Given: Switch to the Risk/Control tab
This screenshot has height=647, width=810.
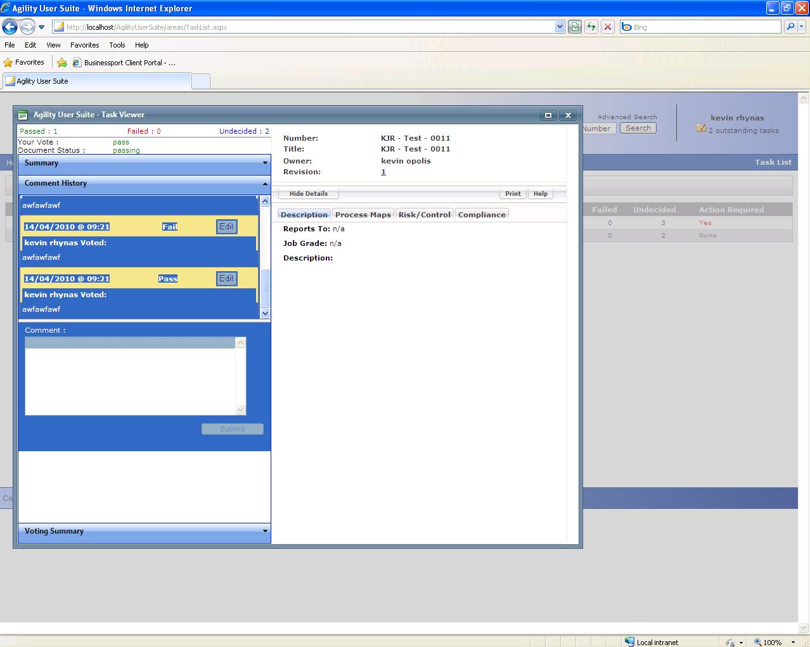Looking at the screenshot, I should [x=425, y=215].
